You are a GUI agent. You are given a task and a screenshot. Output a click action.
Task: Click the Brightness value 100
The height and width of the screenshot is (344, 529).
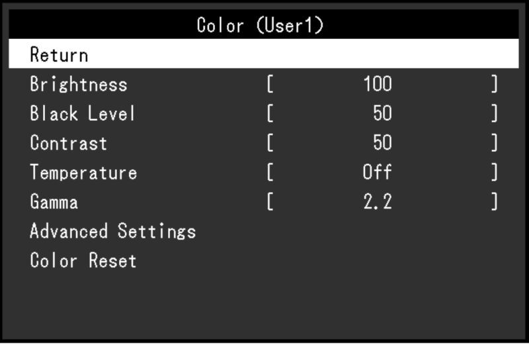point(378,84)
